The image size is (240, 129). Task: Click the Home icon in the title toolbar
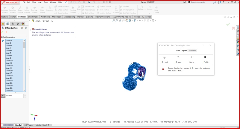pyautogui.click(x=71, y=2)
